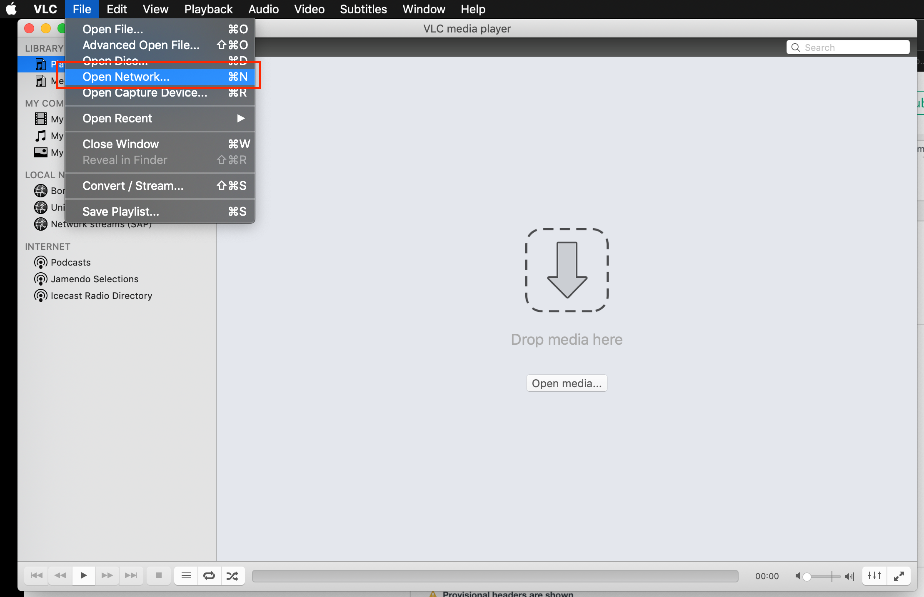Browse the Icecast Radio Directory
The image size is (924, 597).
(101, 296)
